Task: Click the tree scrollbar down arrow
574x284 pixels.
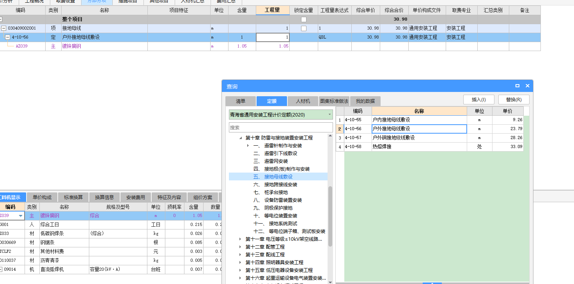Action: click(330, 282)
